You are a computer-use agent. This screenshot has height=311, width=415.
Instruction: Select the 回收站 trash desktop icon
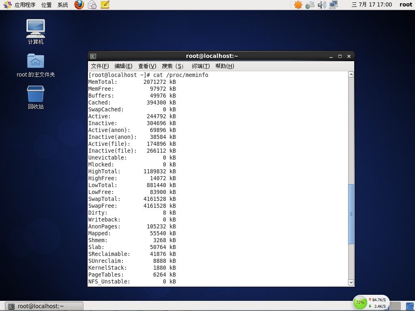pos(36,97)
